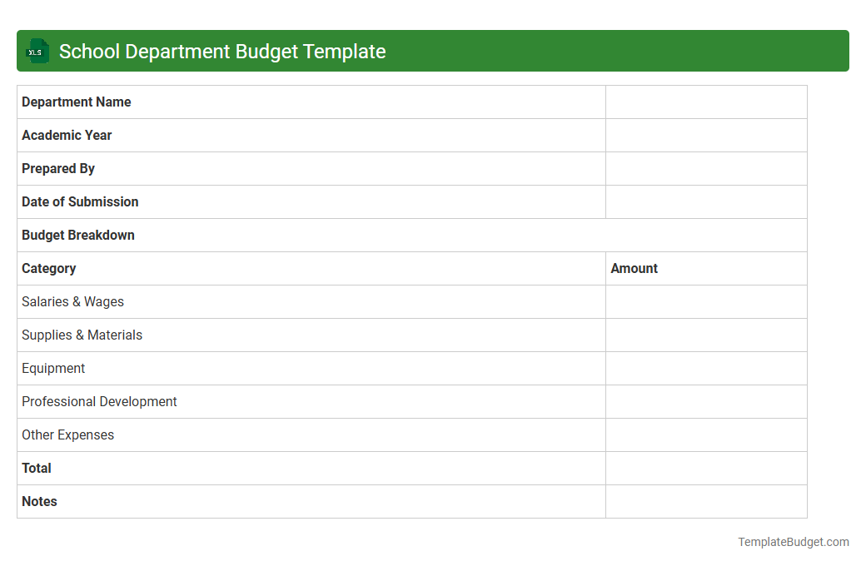Select the Department Name input cell

click(x=706, y=102)
